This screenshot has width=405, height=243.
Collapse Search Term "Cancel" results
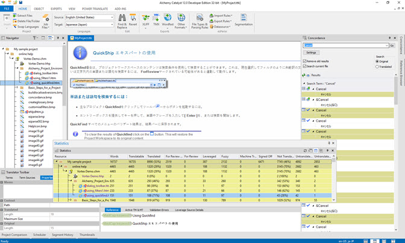click(304, 83)
